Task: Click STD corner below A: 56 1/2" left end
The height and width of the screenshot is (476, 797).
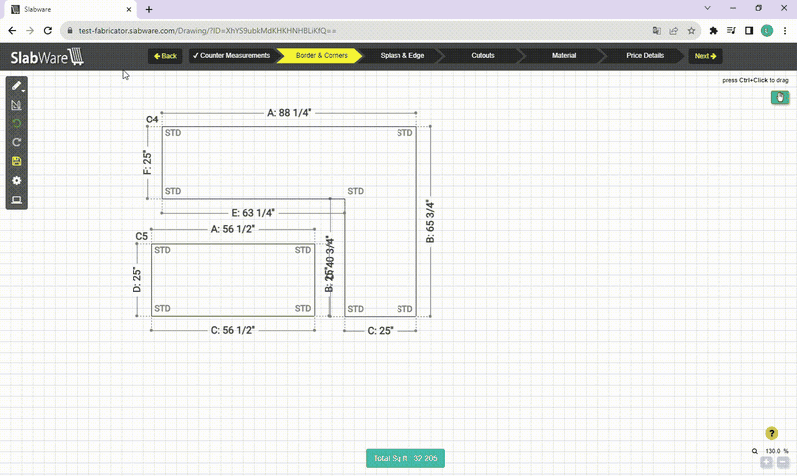Action: [162, 250]
